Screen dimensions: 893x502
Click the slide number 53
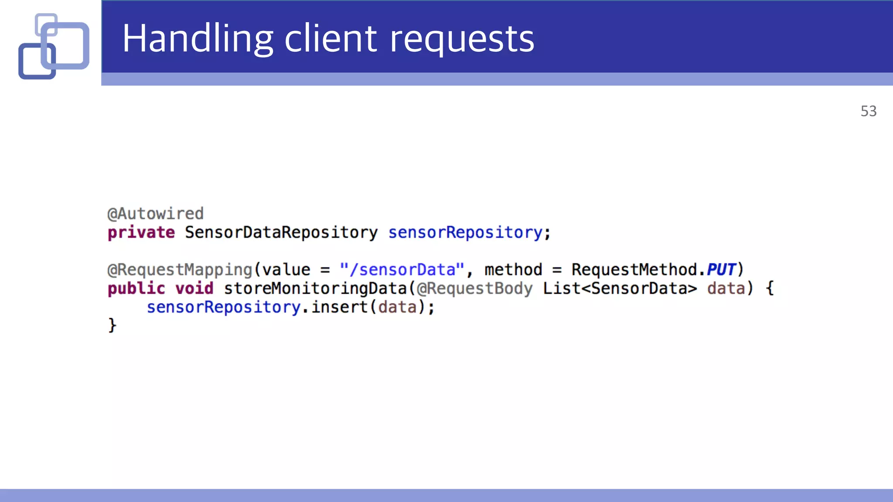pyautogui.click(x=868, y=111)
